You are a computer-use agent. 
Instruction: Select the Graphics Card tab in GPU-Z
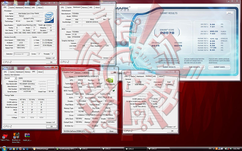click(68, 72)
